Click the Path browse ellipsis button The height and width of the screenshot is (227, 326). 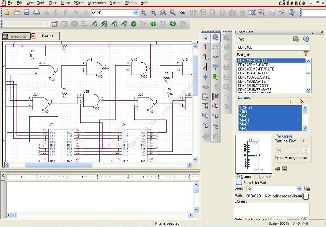point(306,196)
